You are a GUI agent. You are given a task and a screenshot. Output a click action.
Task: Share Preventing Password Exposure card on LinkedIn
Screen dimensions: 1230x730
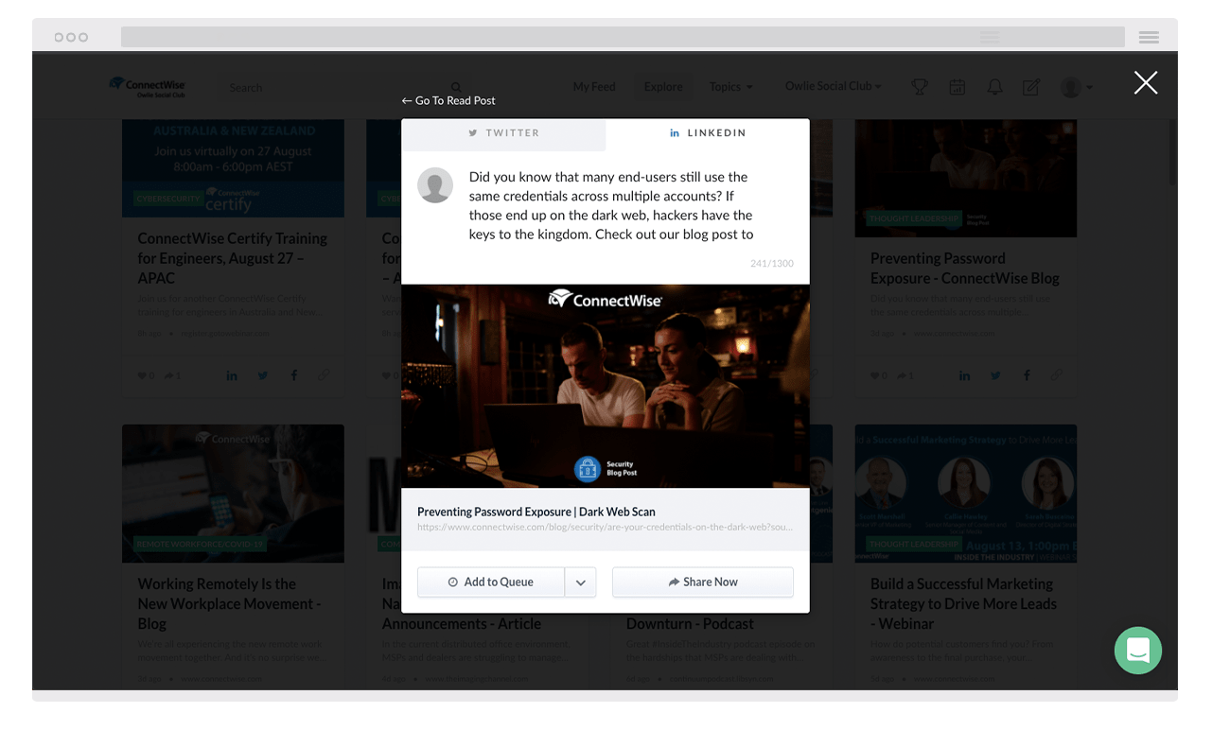tap(964, 375)
